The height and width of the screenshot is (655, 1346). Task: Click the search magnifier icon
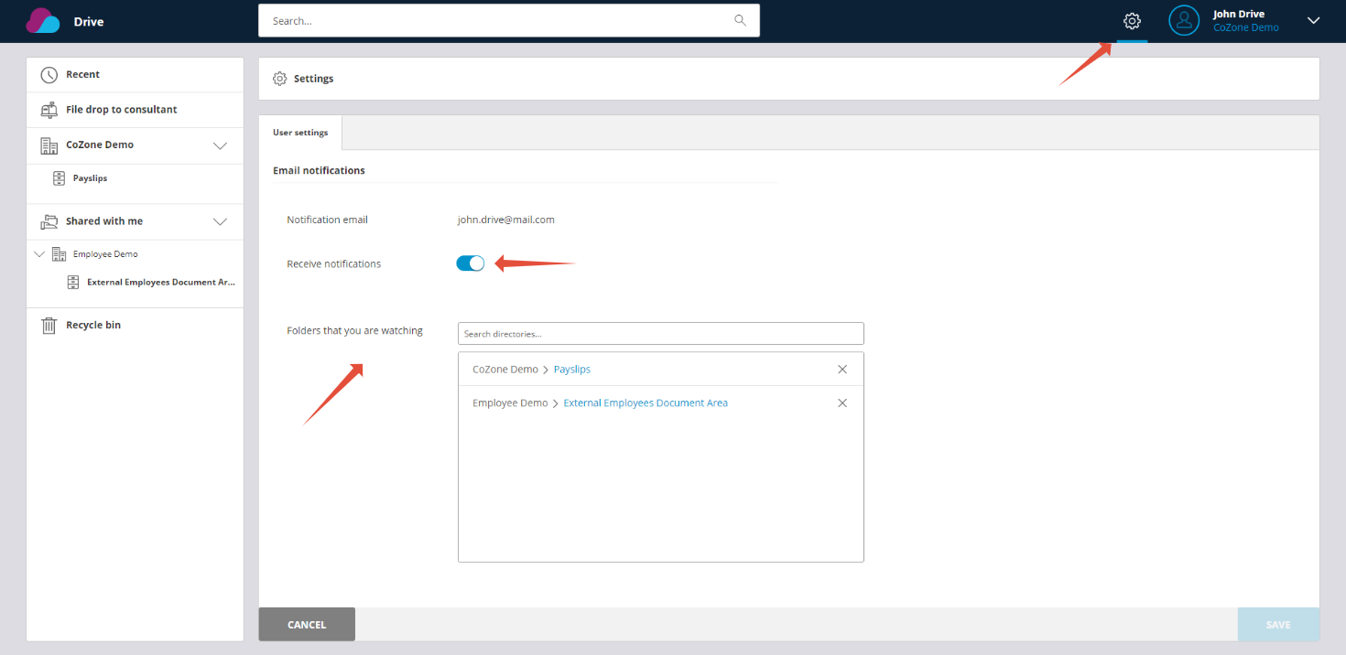pyautogui.click(x=739, y=20)
